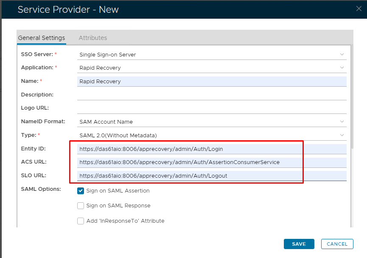The image size is (367, 258).
Task: Click the Service Provider - New title
Action: [x=68, y=9]
